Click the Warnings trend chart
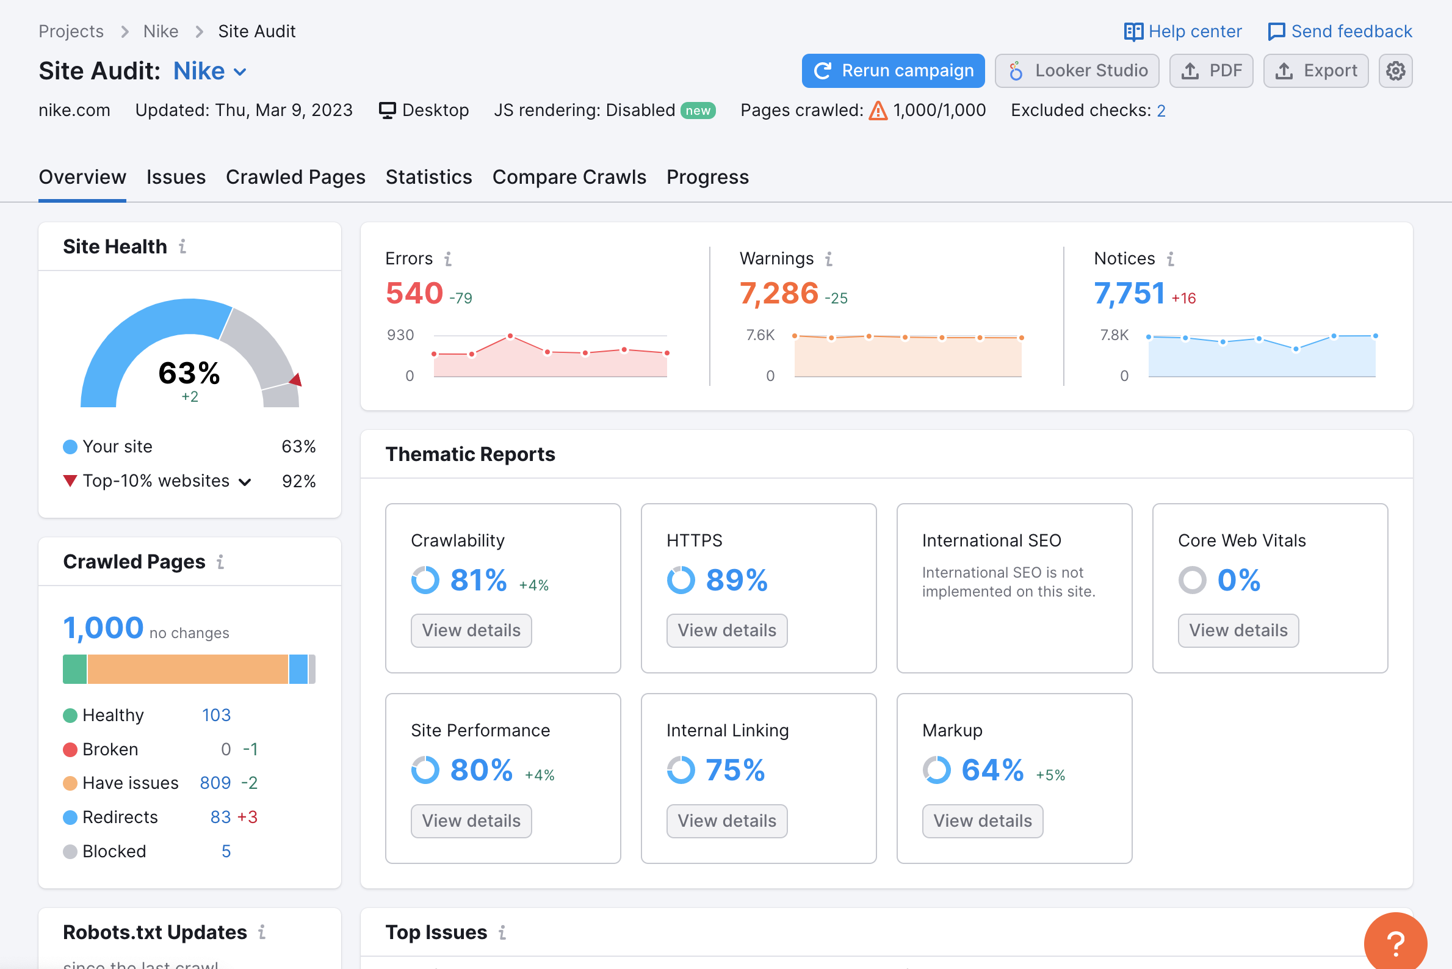 (x=908, y=355)
